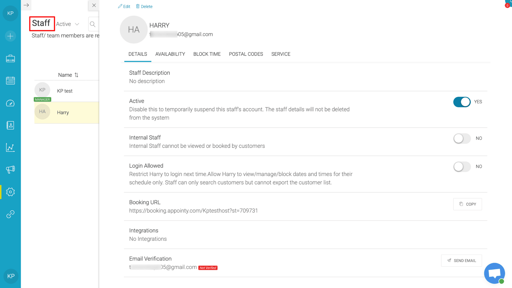The width and height of the screenshot is (512, 288).
Task: Expand the sidebar with arrow button
Action: pos(26,5)
